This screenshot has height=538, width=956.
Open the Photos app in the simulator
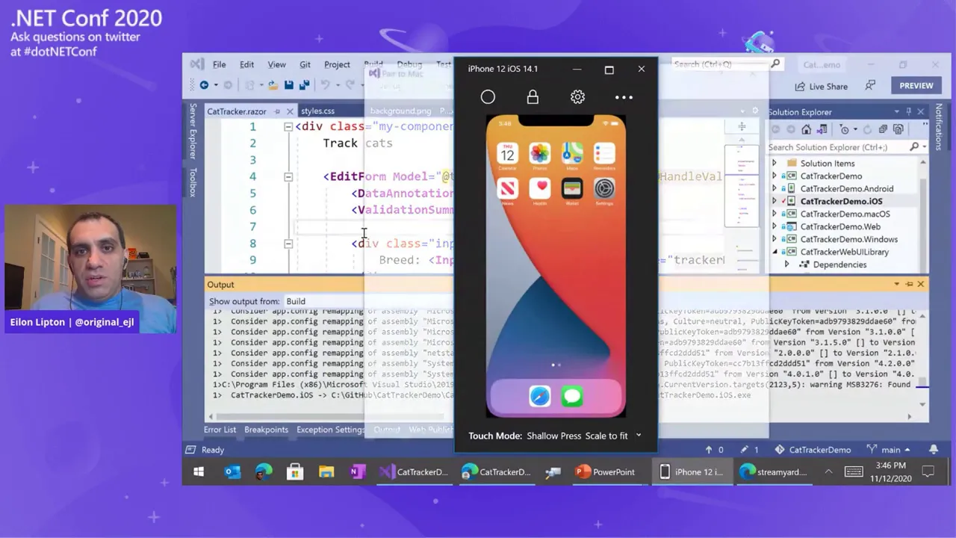(539, 155)
